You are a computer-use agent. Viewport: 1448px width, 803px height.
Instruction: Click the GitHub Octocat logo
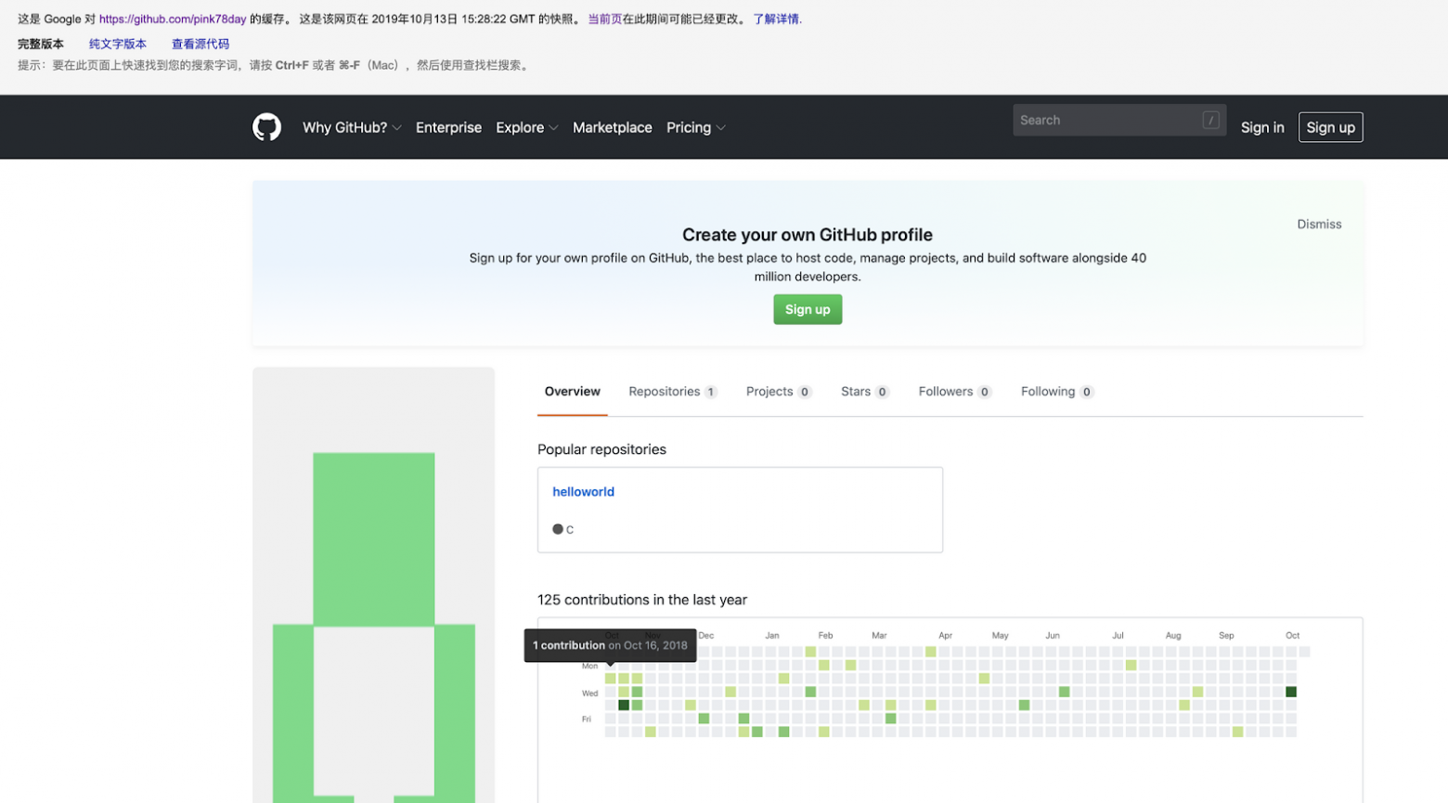click(266, 127)
